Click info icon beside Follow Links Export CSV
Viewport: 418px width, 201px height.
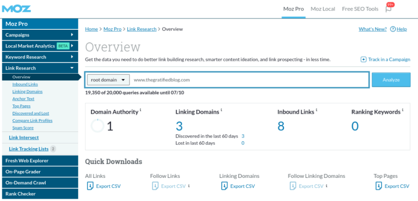pos(189,186)
